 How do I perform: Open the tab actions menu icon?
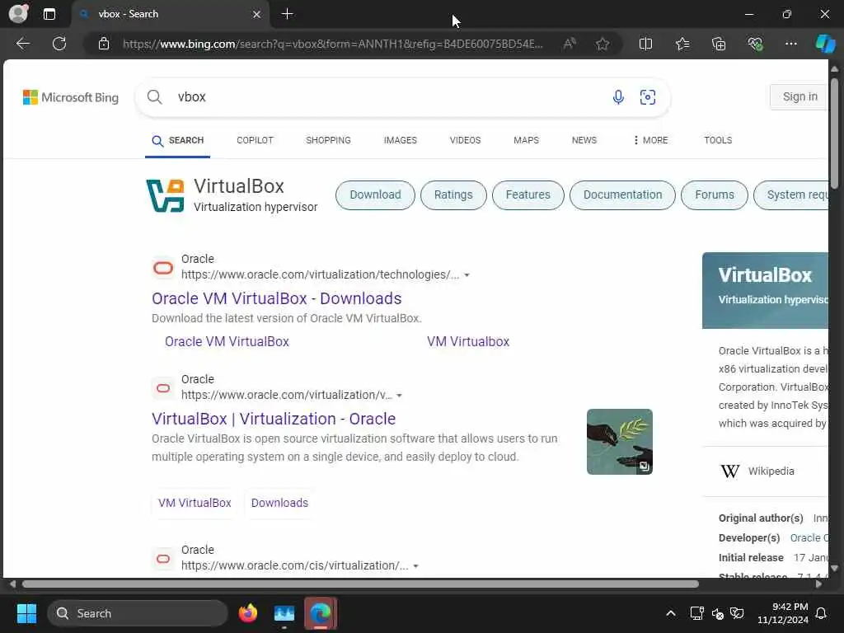click(49, 14)
